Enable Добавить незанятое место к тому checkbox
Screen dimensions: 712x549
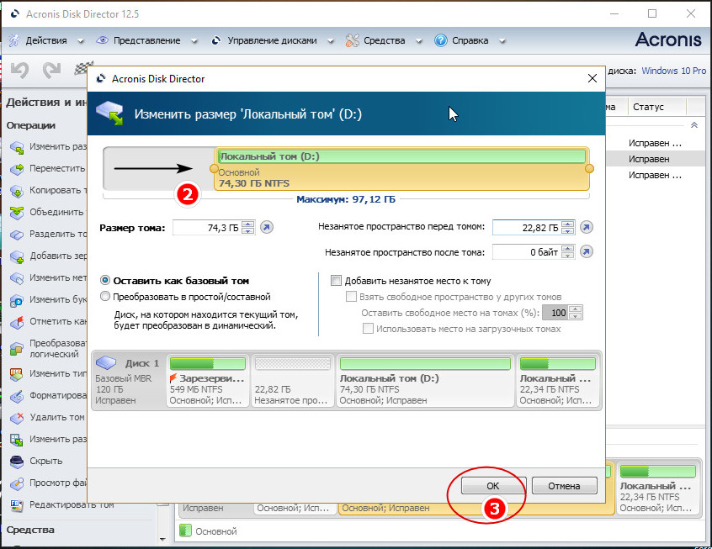[x=337, y=281]
